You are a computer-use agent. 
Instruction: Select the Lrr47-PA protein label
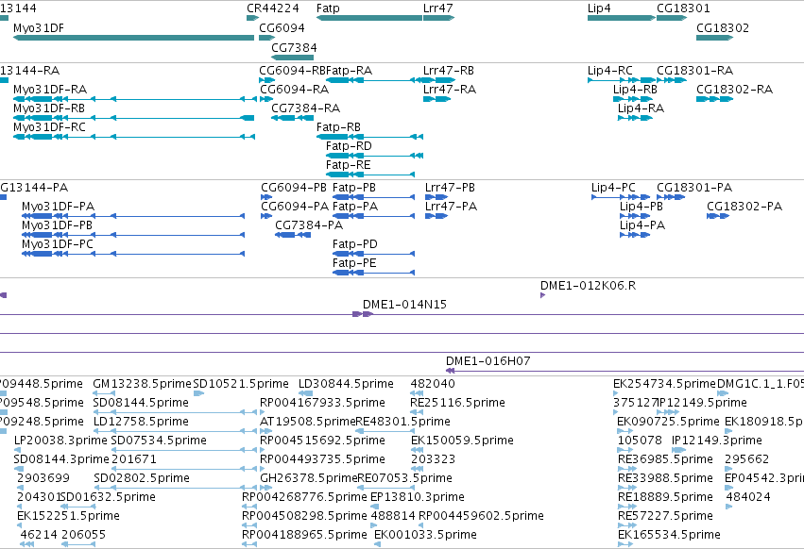point(452,207)
